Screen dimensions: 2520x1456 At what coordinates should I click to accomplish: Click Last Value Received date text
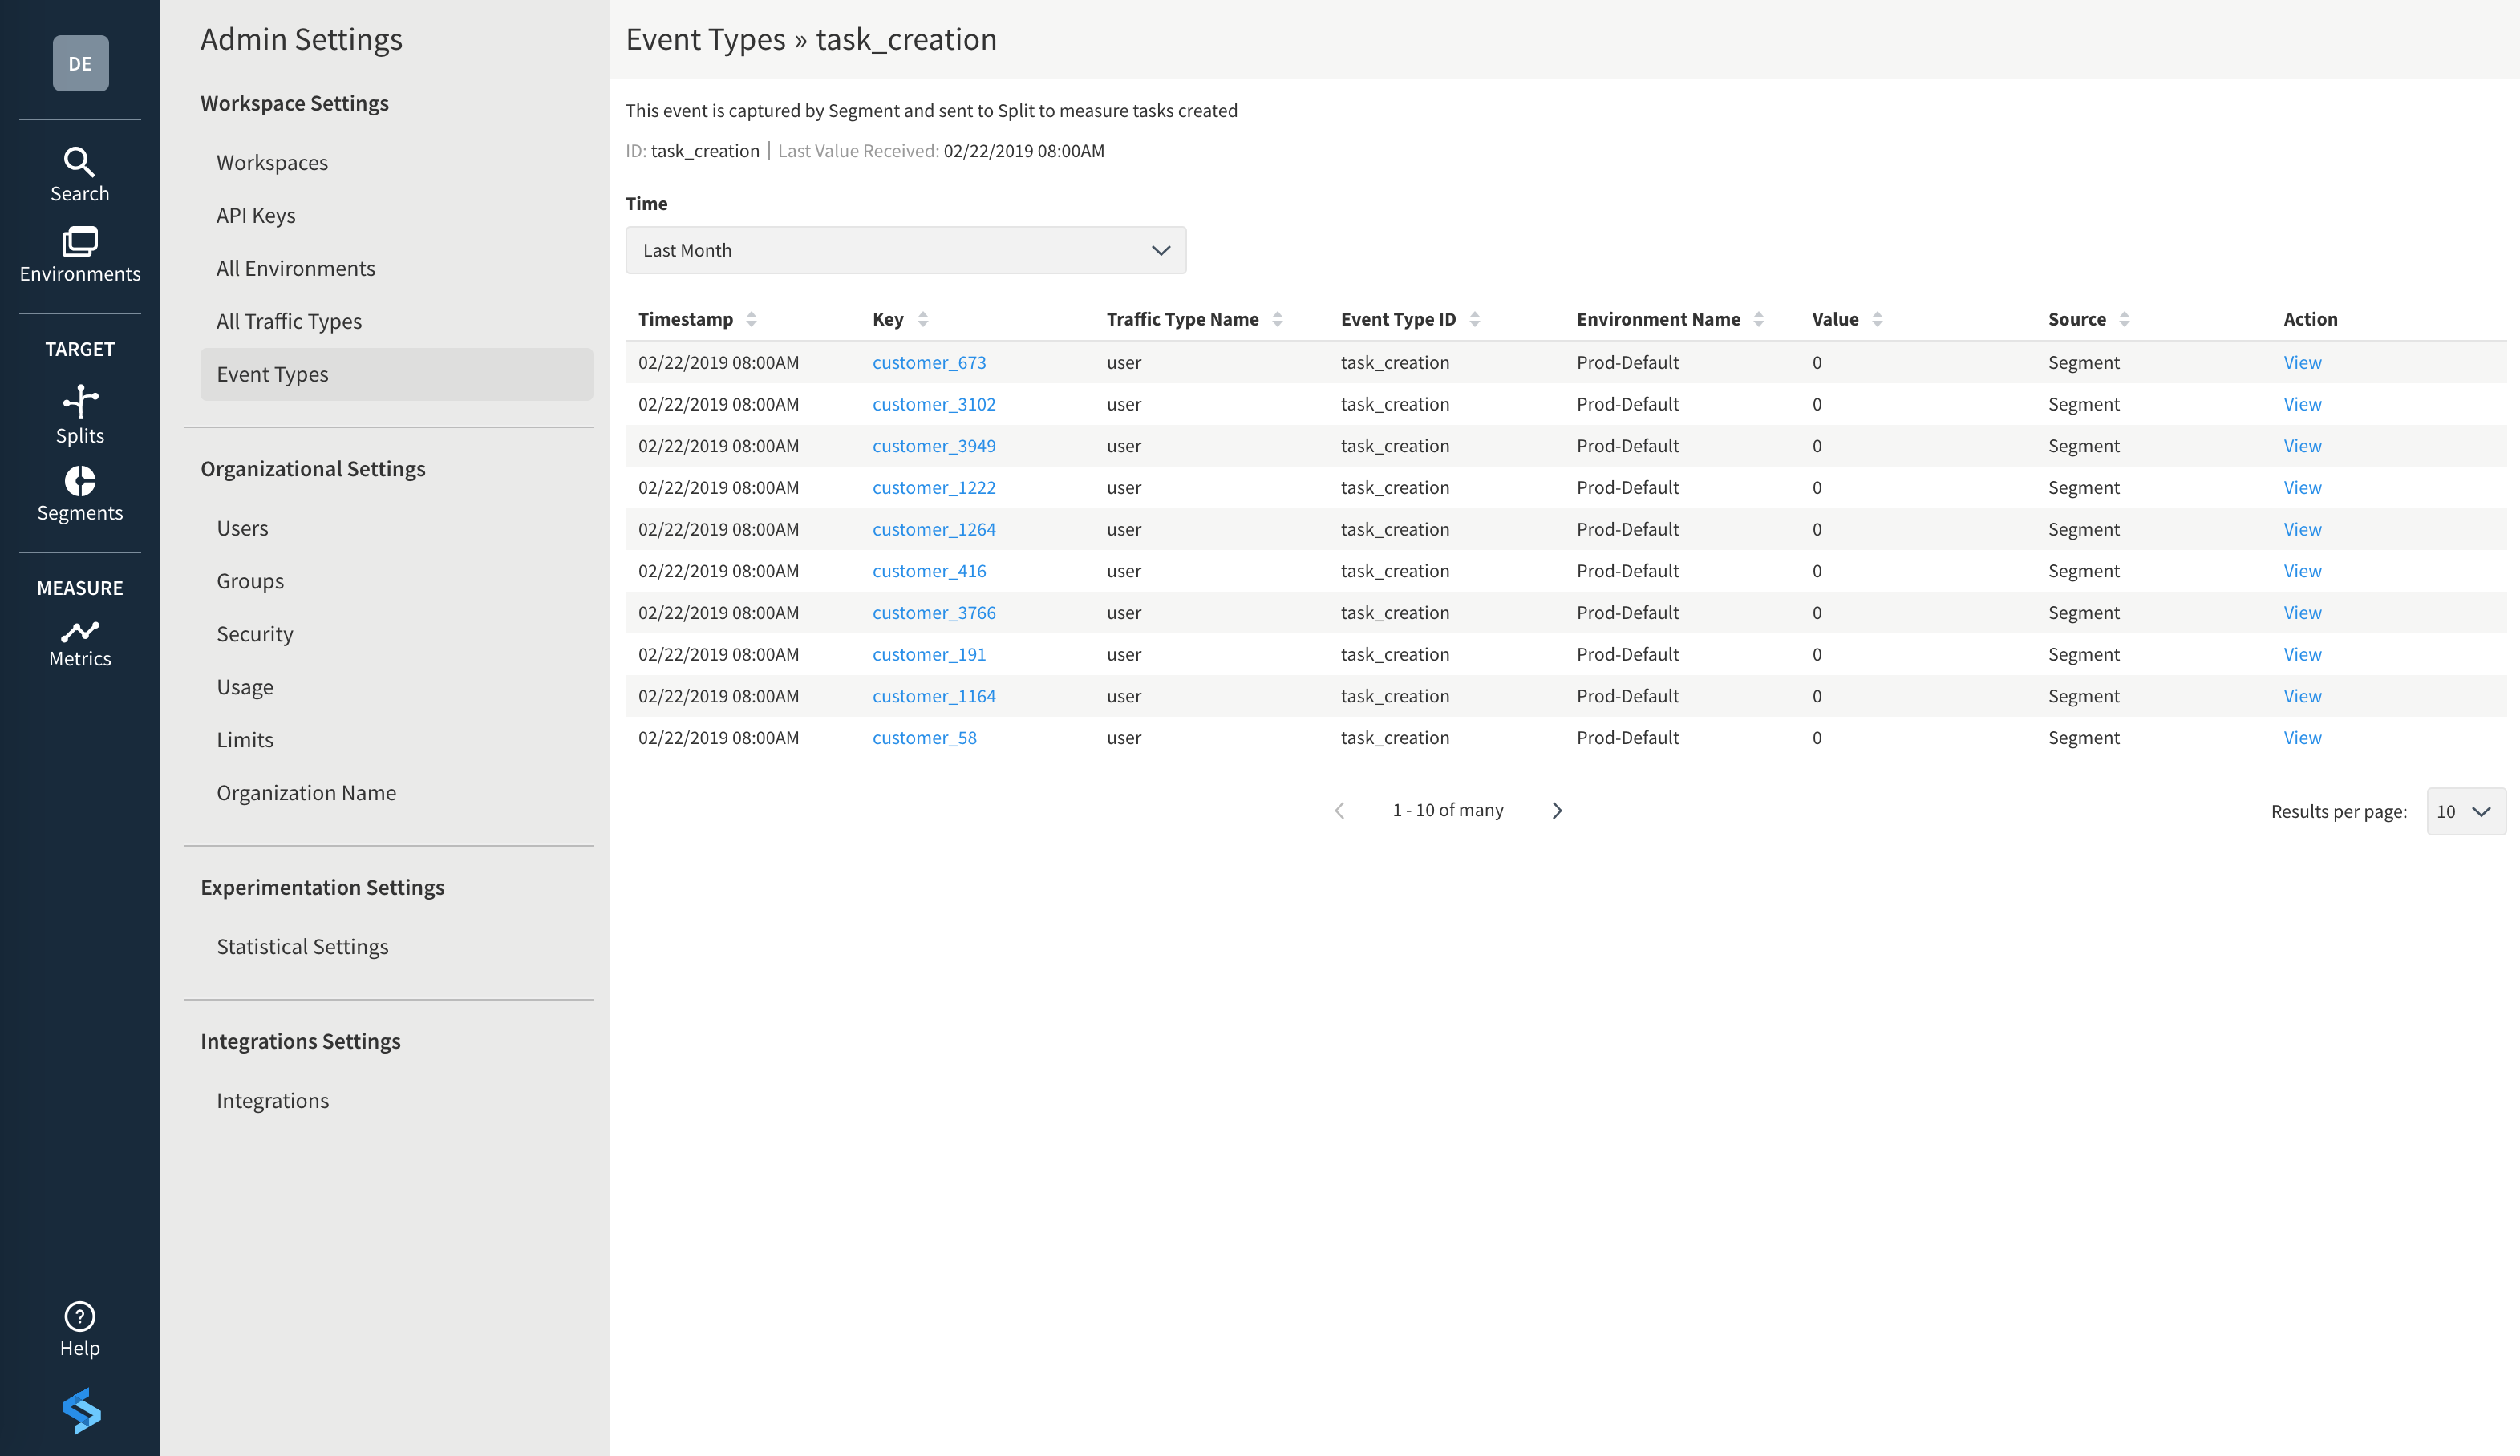[1024, 151]
